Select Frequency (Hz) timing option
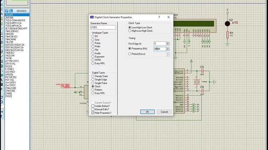This screenshot has height=150, width=268. tap(130, 48)
